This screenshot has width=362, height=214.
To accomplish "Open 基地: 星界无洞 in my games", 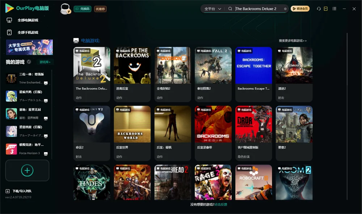I will pos(27,114).
